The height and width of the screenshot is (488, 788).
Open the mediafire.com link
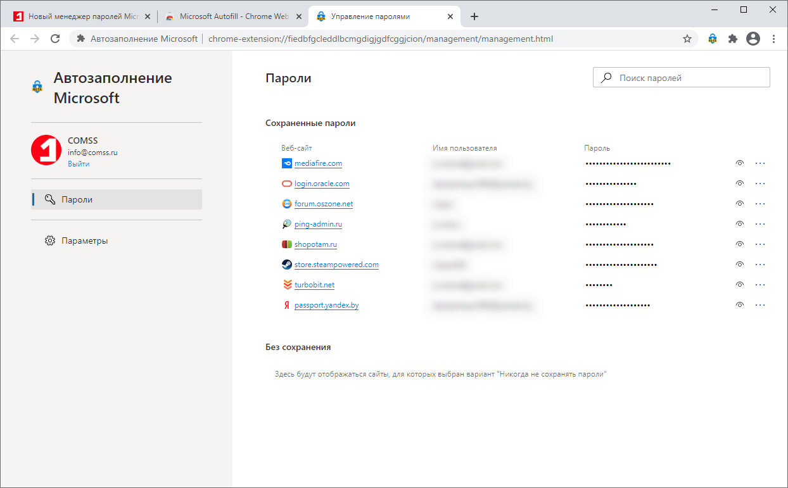click(x=318, y=163)
